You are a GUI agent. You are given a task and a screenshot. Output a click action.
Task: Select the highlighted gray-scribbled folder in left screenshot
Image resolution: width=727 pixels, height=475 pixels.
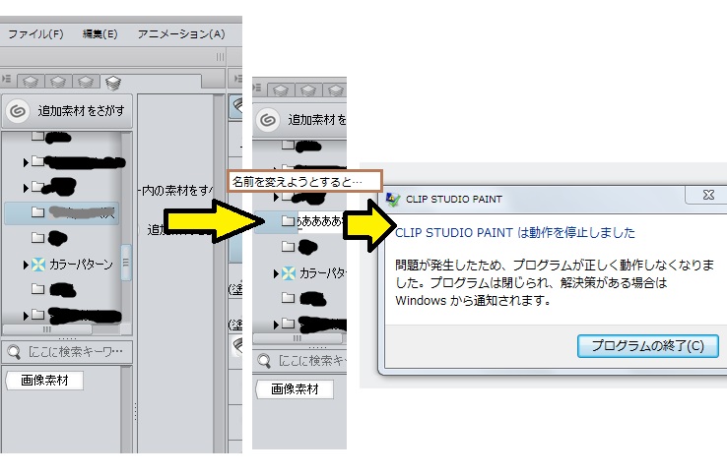click(x=62, y=213)
